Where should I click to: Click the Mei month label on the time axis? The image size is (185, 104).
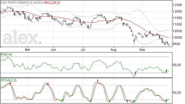click(x=27, y=50)
